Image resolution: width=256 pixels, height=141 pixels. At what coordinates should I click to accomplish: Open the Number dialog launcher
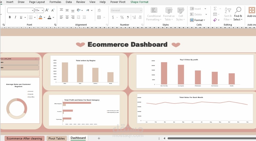(x=142, y=25)
